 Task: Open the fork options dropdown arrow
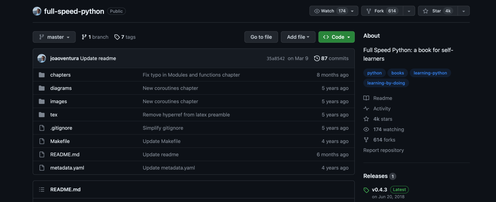pyautogui.click(x=409, y=11)
